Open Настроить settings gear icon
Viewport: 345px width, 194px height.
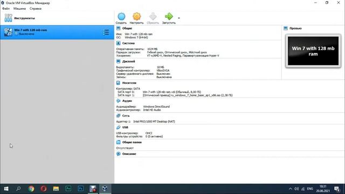click(x=136, y=17)
